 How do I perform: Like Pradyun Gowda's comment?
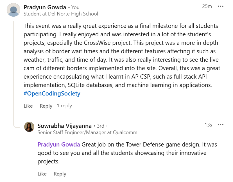tap(28, 106)
